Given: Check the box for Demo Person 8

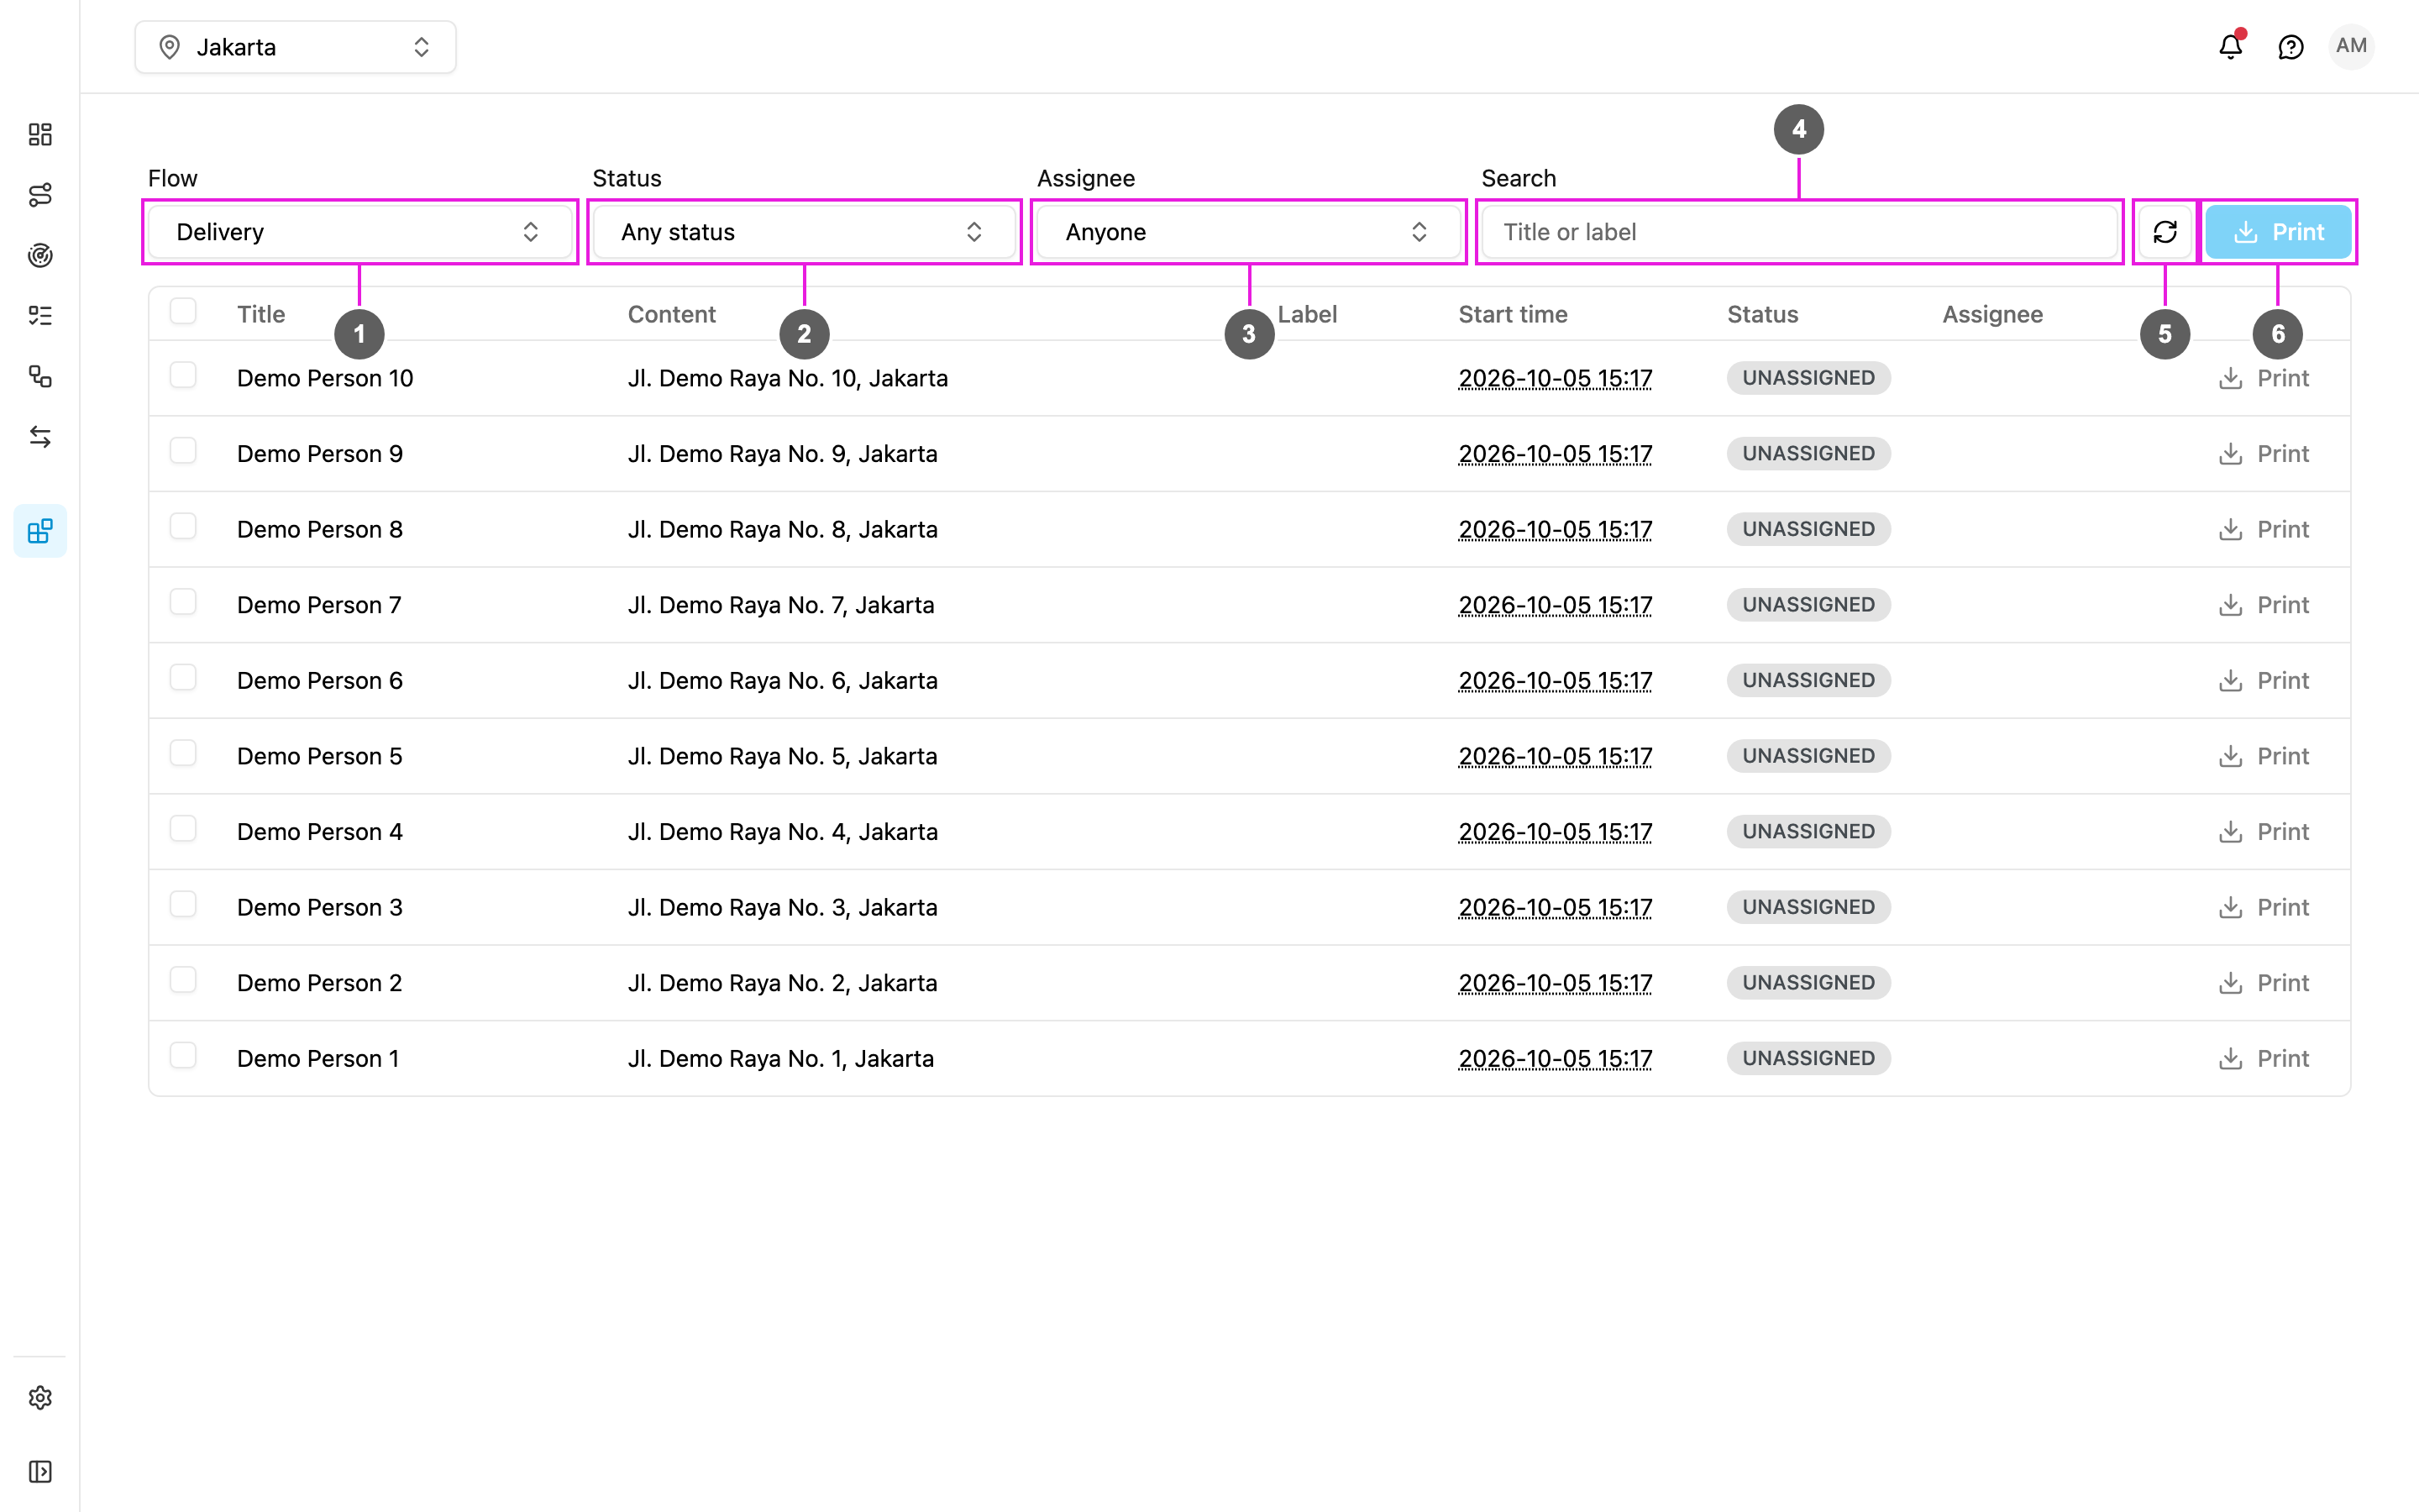Looking at the screenshot, I should (x=183, y=527).
